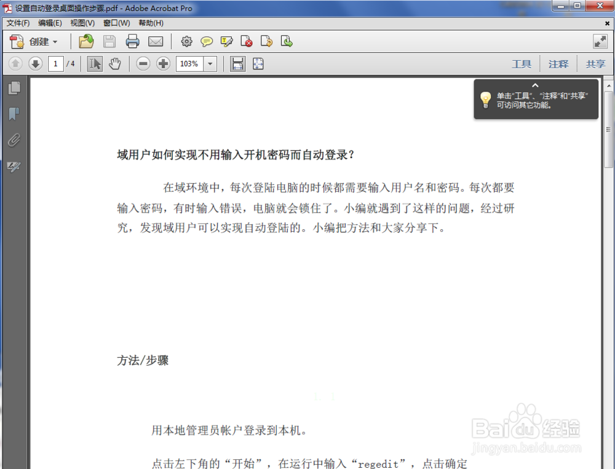The height and width of the screenshot is (469, 615).
Task: Open a file from the toolbar
Action: tap(85, 41)
